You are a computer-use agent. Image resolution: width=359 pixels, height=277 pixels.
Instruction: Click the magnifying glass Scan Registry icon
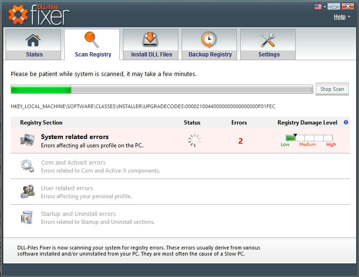[x=92, y=40]
